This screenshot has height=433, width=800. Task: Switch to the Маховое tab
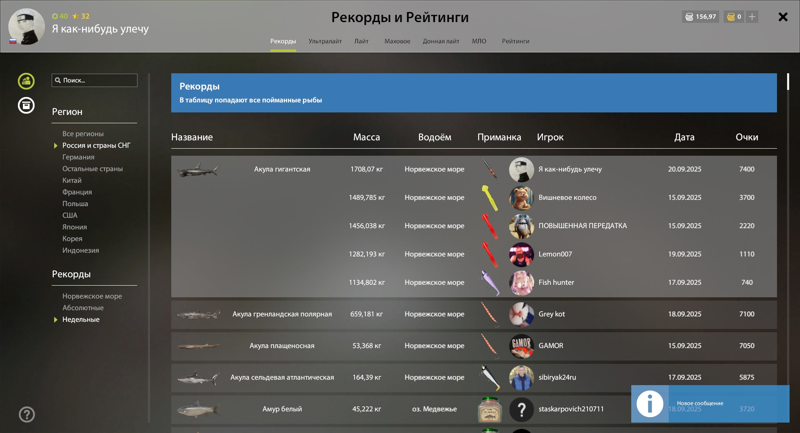point(397,41)
